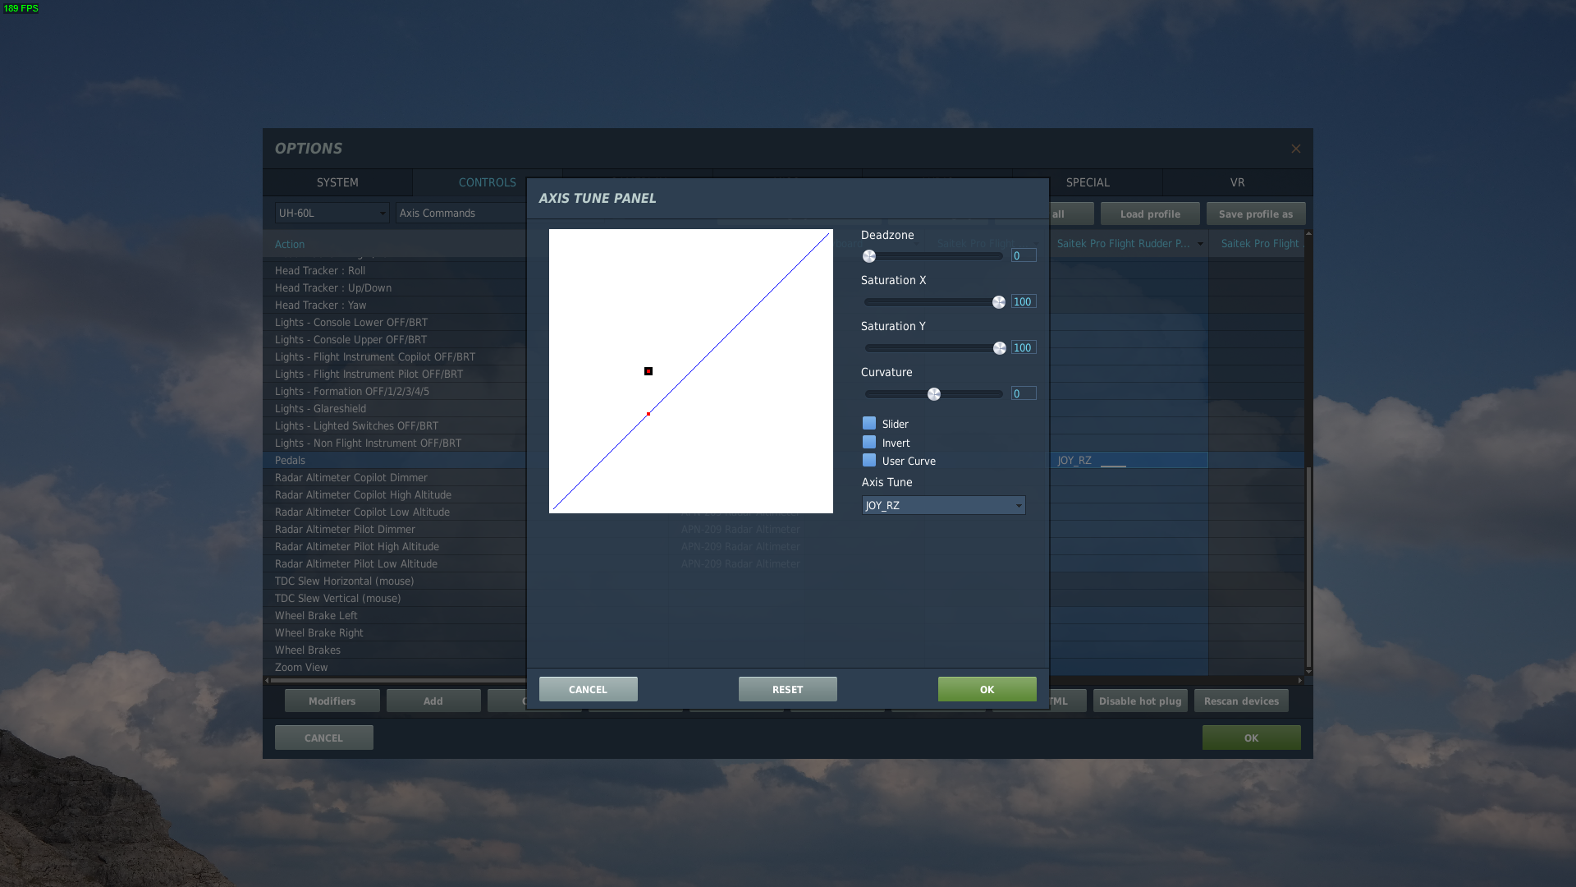Click the Saturation Y value field
1576x887 pixels.
1024,347
